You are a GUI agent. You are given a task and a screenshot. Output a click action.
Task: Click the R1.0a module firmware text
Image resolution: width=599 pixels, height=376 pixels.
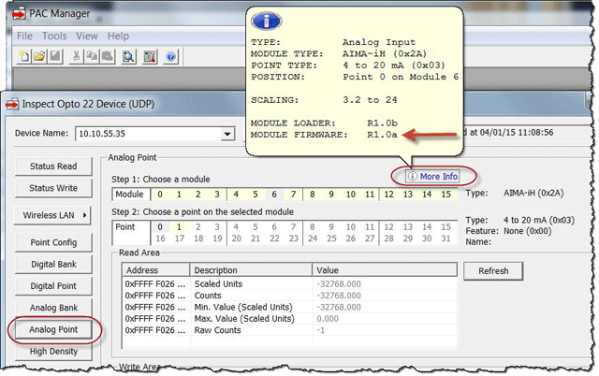click(x=382, y=135)
